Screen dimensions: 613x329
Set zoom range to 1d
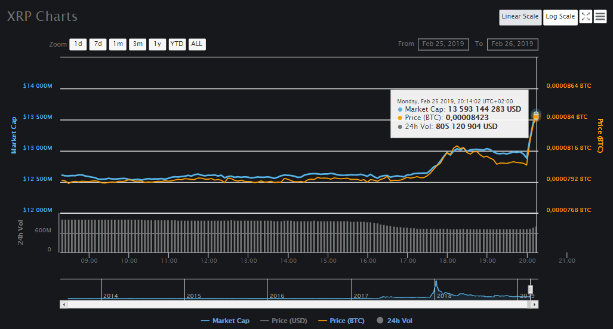coord(78,44)
